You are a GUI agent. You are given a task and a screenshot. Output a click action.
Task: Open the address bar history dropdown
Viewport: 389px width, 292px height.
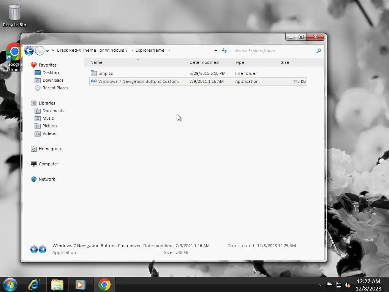pos(216,51)
